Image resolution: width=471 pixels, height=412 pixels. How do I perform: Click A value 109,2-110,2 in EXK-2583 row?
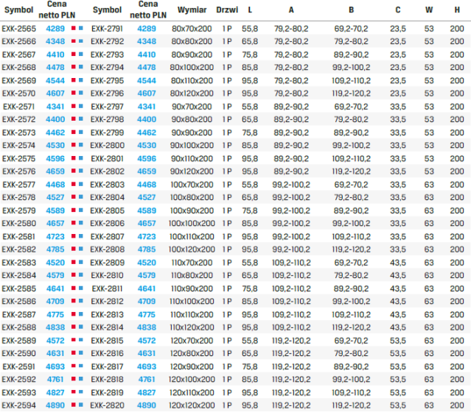click(x=291, y=263)
